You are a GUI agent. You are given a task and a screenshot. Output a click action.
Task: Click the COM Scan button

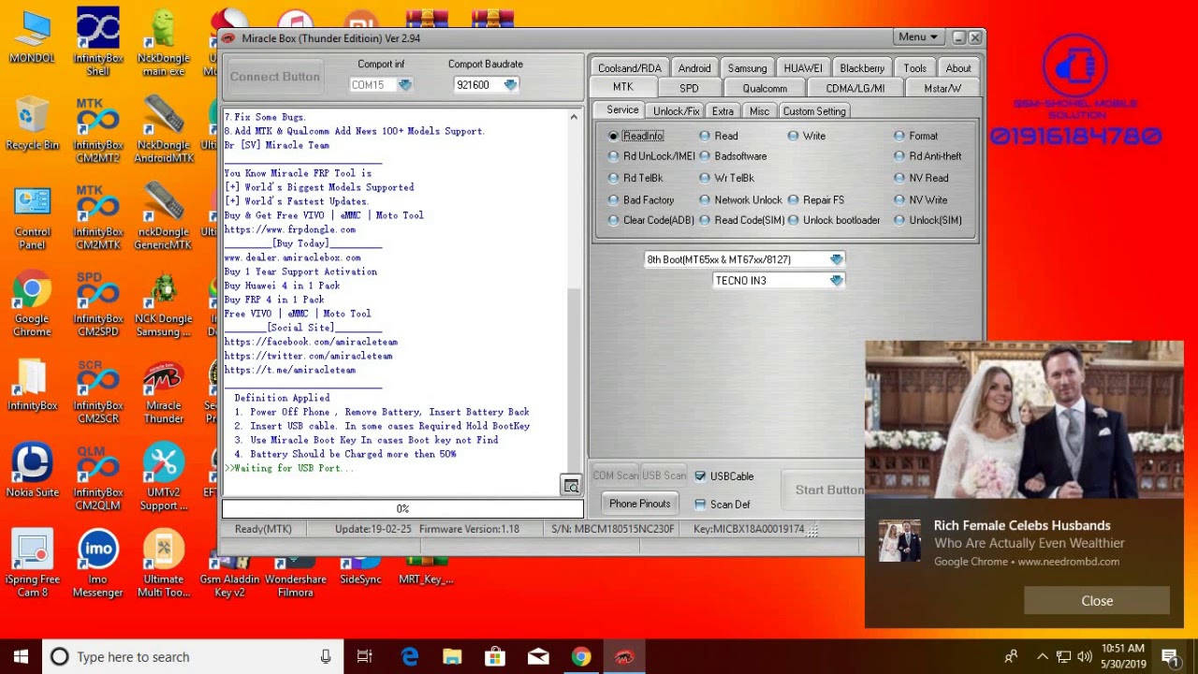(x=616, y=476)
